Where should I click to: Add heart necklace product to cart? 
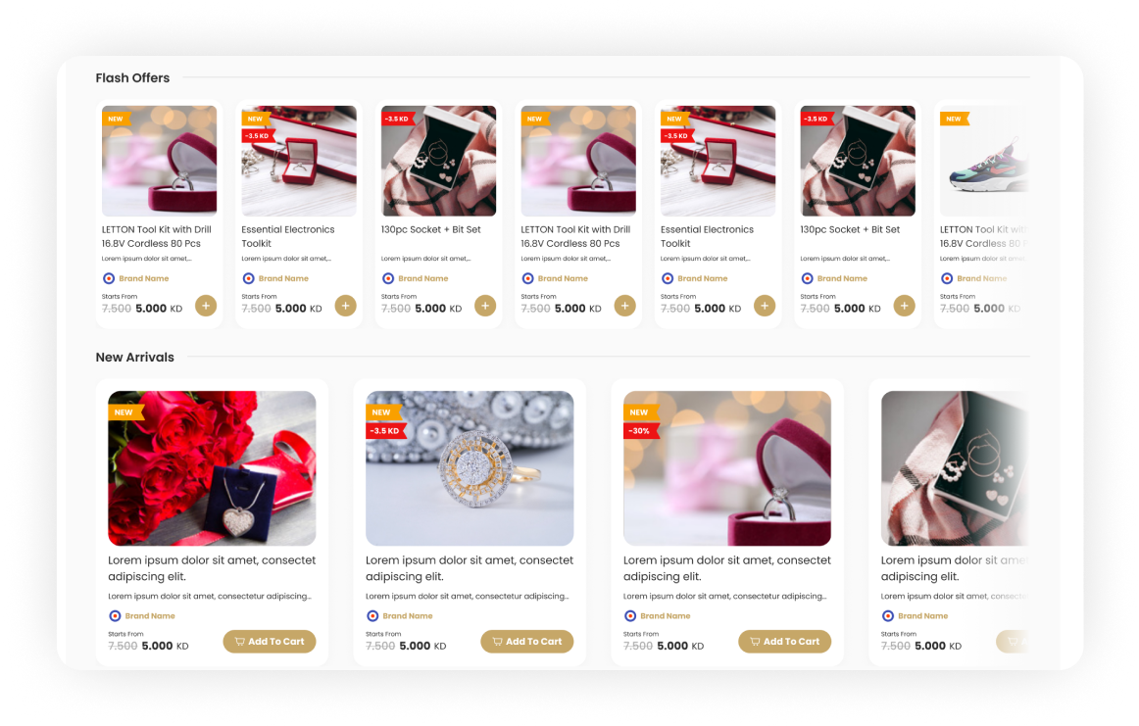(x=270, y=641)
